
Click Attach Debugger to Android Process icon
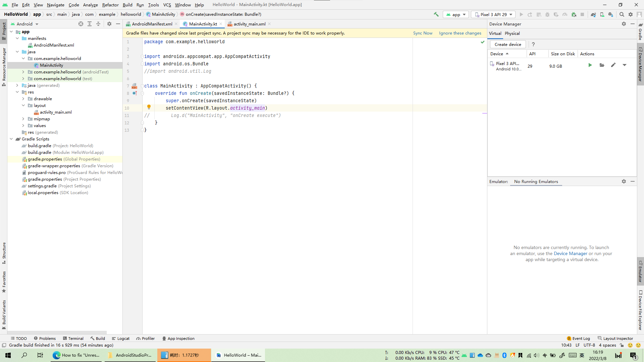tap(574, 14)
